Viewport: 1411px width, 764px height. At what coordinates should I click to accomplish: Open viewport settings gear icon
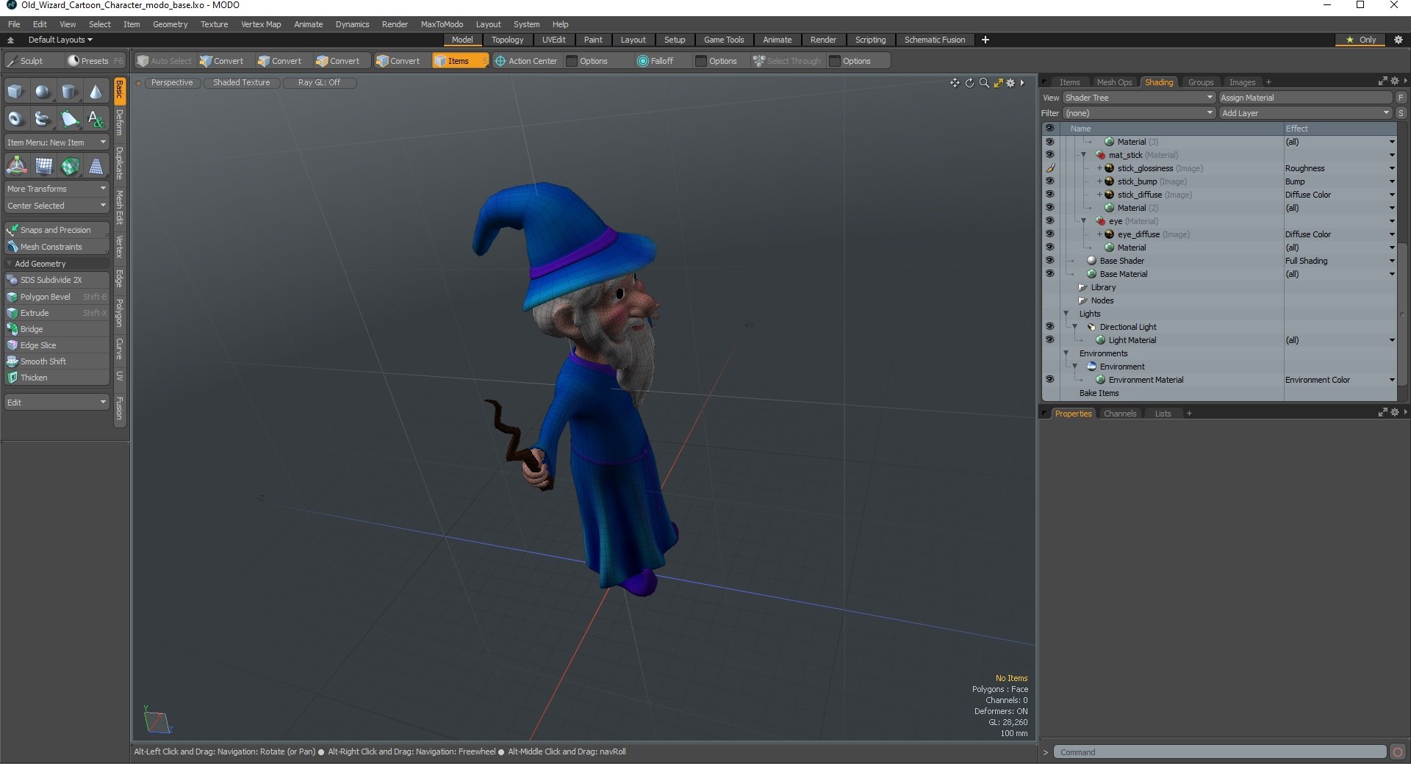tap(1010, 83)
